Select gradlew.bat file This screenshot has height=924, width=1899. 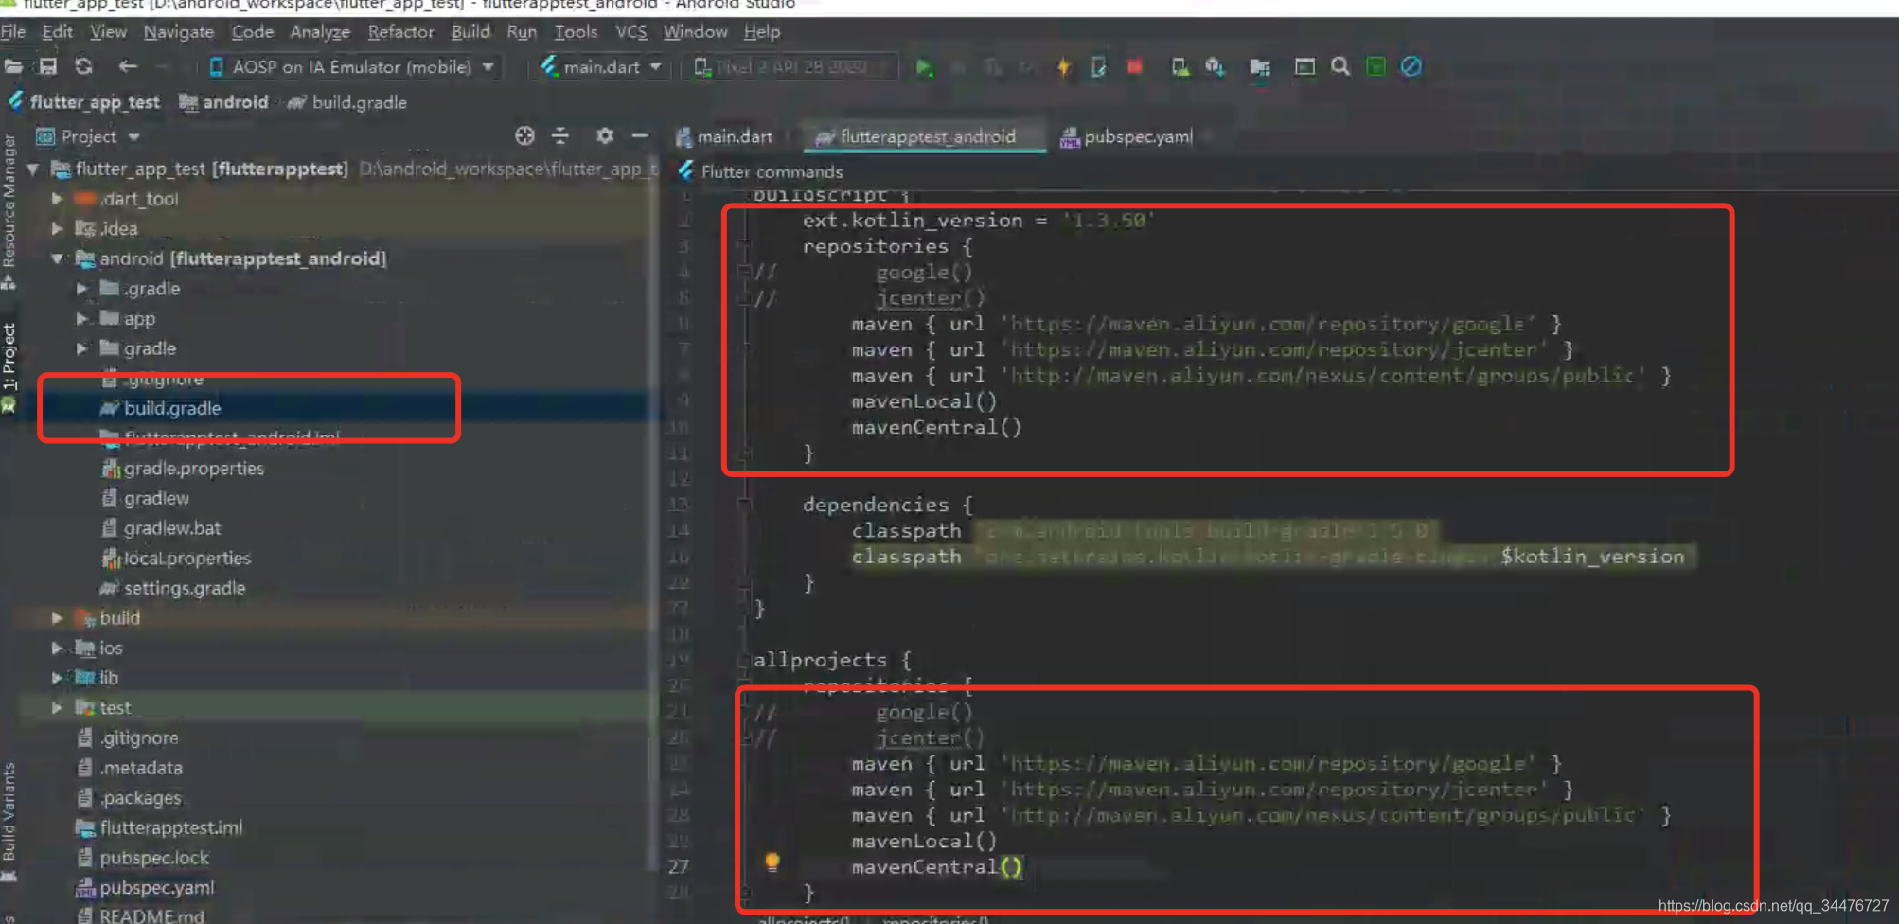[172, 528]
